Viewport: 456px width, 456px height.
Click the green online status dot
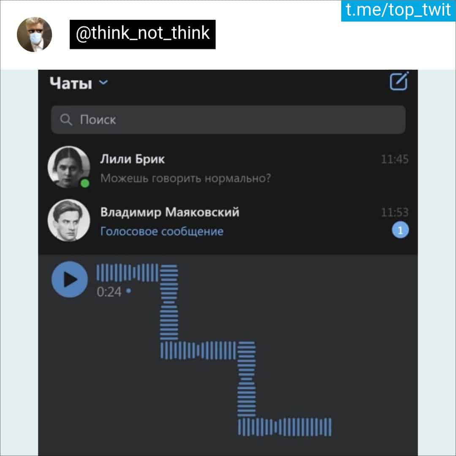(x=84, y=184)
